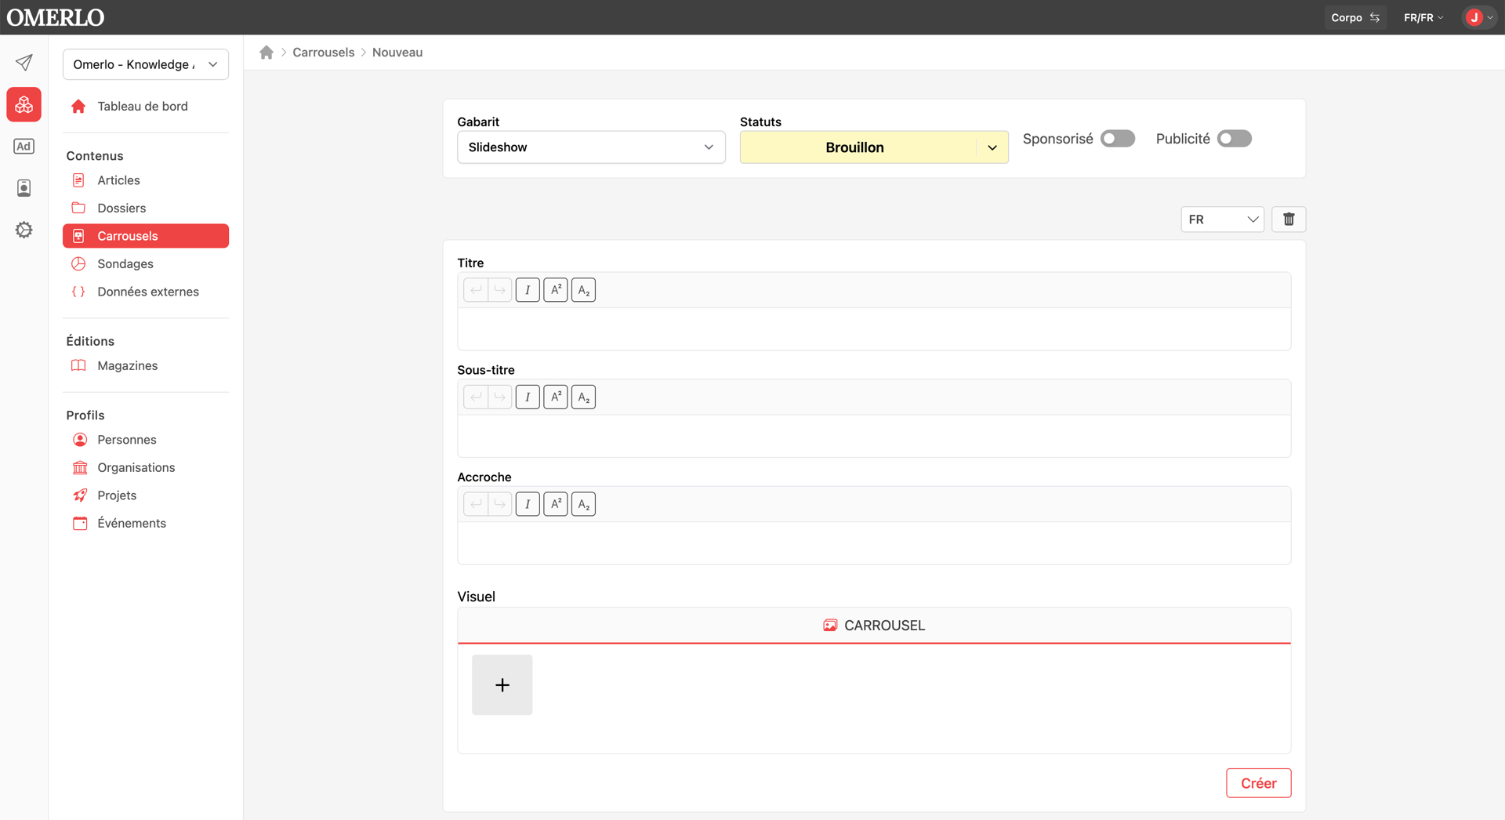Viewport: 1505px width, 820px height.
Task: Open the Gabarit Slideshow dropdown
Action: (591, 147)
